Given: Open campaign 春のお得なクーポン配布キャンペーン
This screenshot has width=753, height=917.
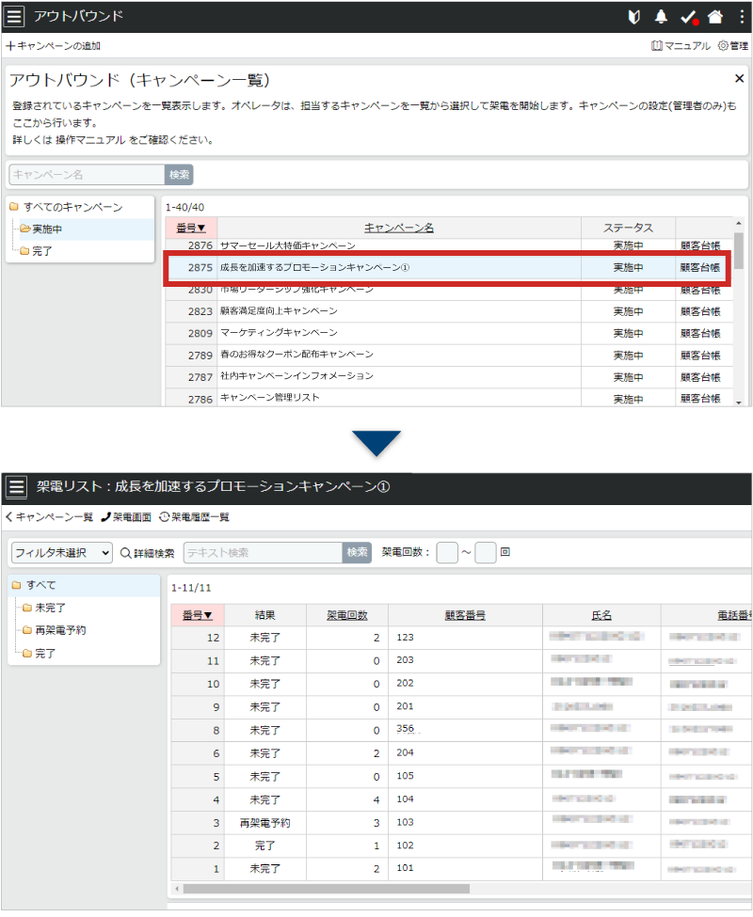Looking at the screenshot, I should (x=296, y=355).
